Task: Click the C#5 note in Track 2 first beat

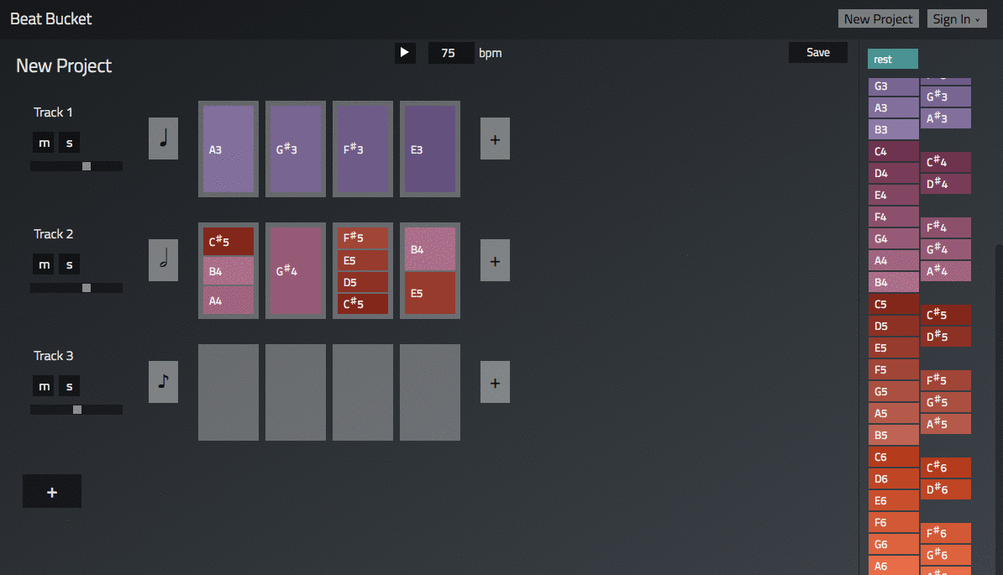Action: tap(228, 242)
